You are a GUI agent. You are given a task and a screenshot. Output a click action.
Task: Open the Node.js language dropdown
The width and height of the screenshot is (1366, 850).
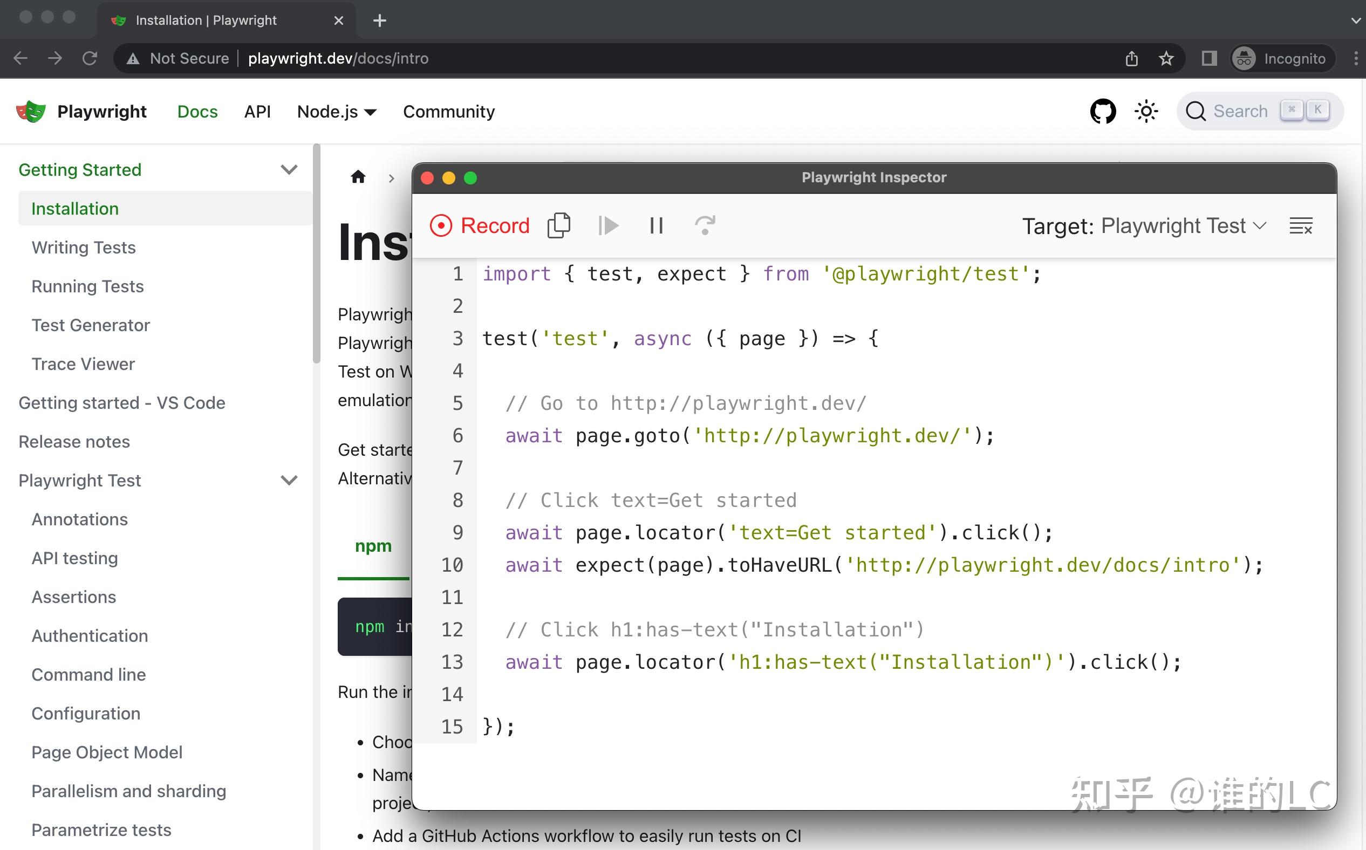(x=336, y=111)
